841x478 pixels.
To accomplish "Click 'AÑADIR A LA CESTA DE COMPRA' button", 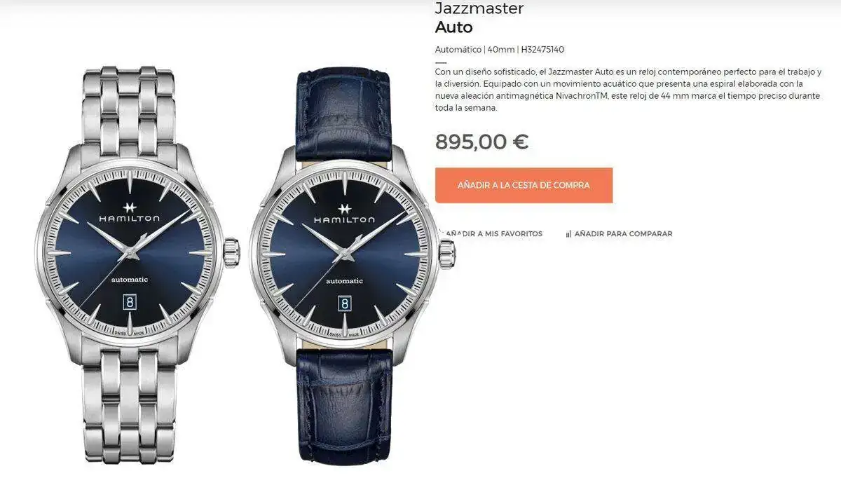I will (524, 185).
